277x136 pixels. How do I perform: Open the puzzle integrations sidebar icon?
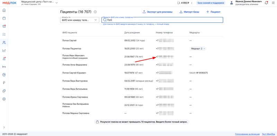[4, 91]
